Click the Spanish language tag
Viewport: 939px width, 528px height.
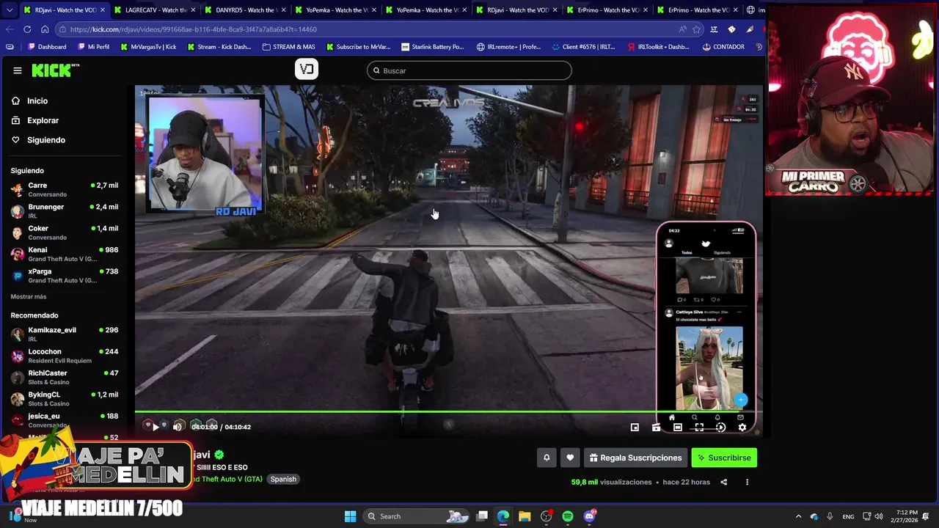(x=283, y=479)
